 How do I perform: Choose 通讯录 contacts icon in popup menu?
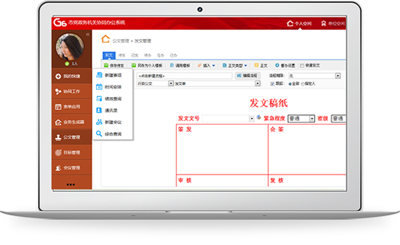coord(99,111)
